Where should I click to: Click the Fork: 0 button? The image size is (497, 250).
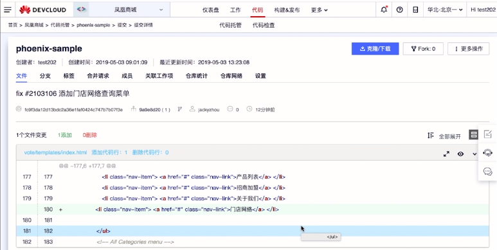[423, 49]
